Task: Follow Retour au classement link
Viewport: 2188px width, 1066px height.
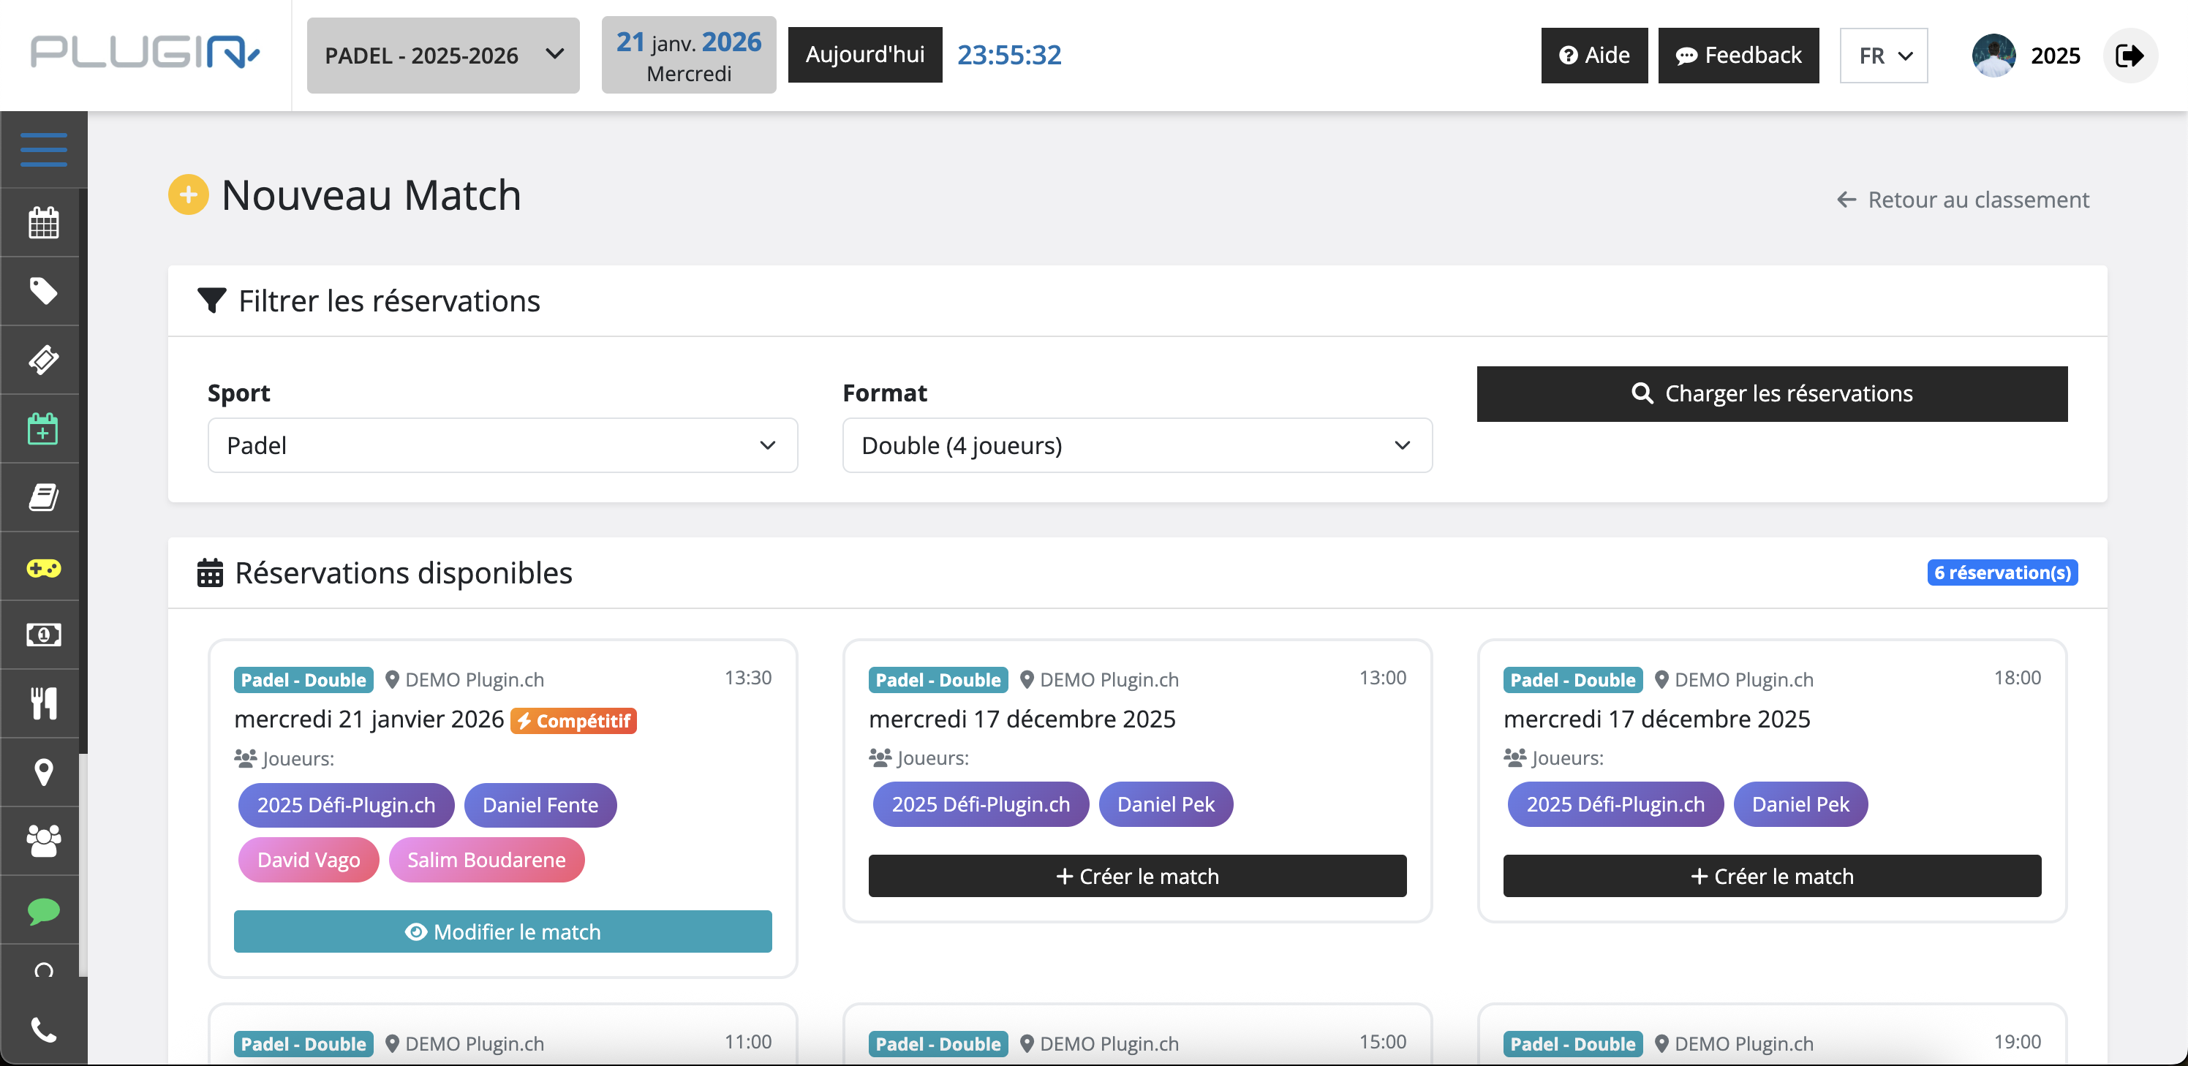Action: pos(1962,200)
